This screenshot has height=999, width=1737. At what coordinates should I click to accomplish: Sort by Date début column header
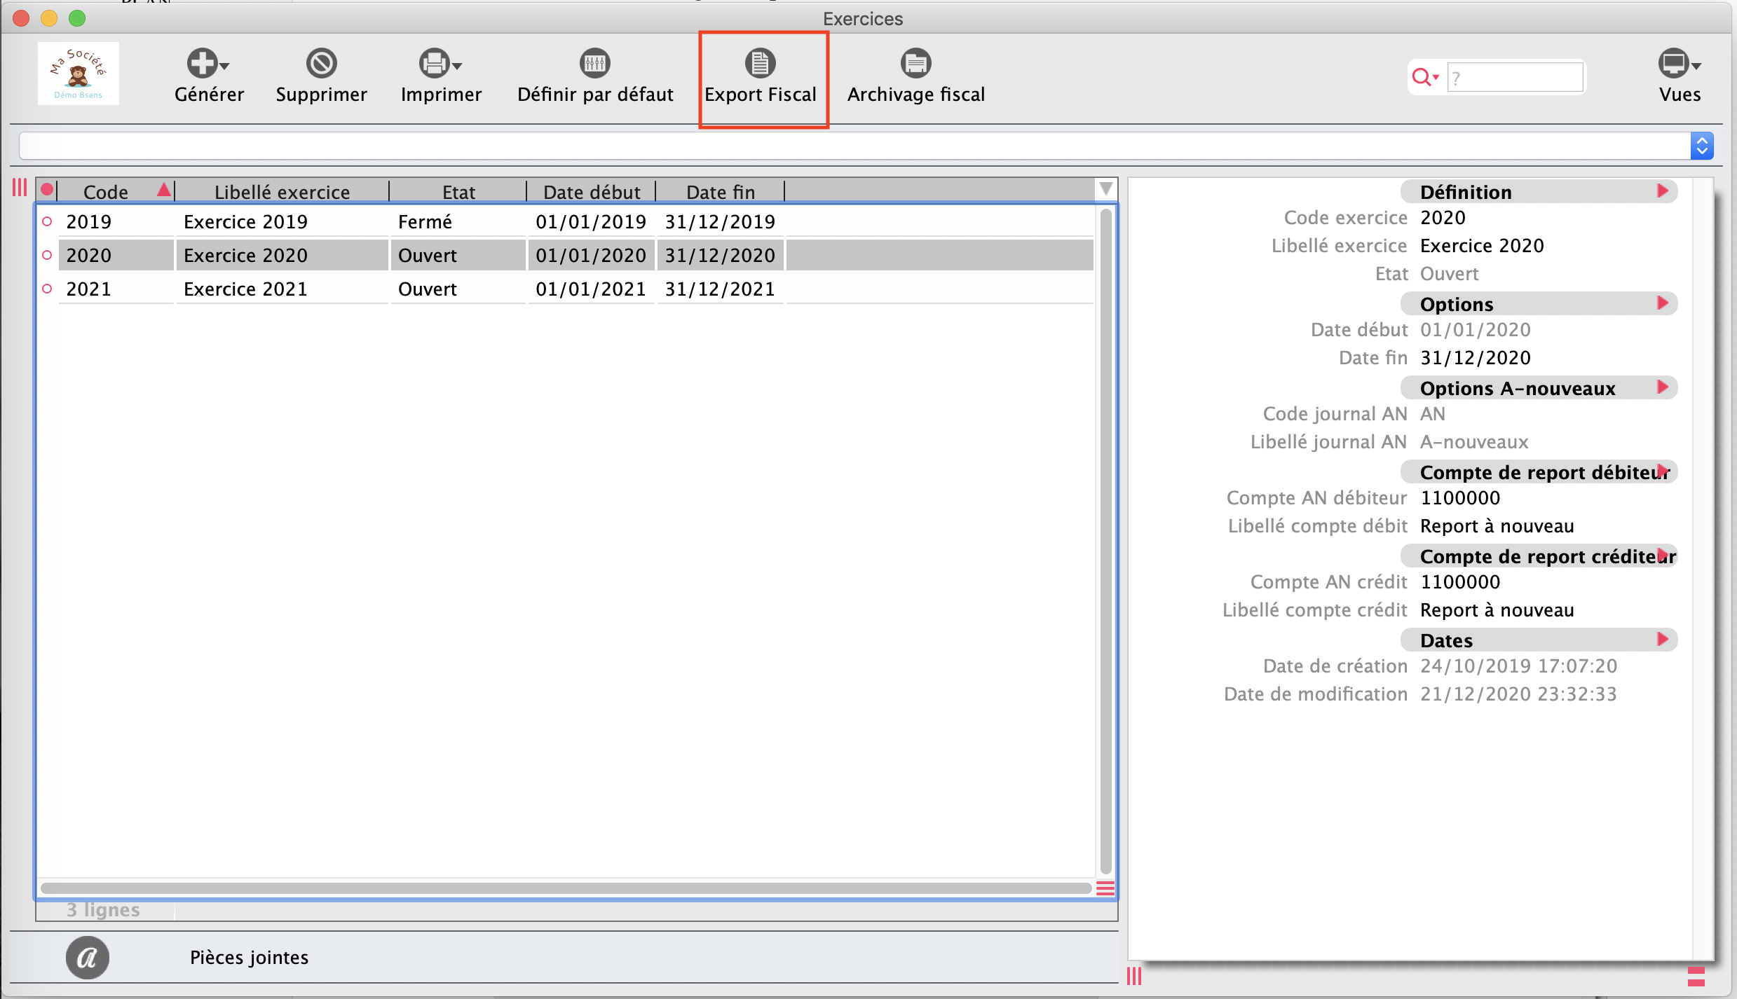tap(592, 191)
